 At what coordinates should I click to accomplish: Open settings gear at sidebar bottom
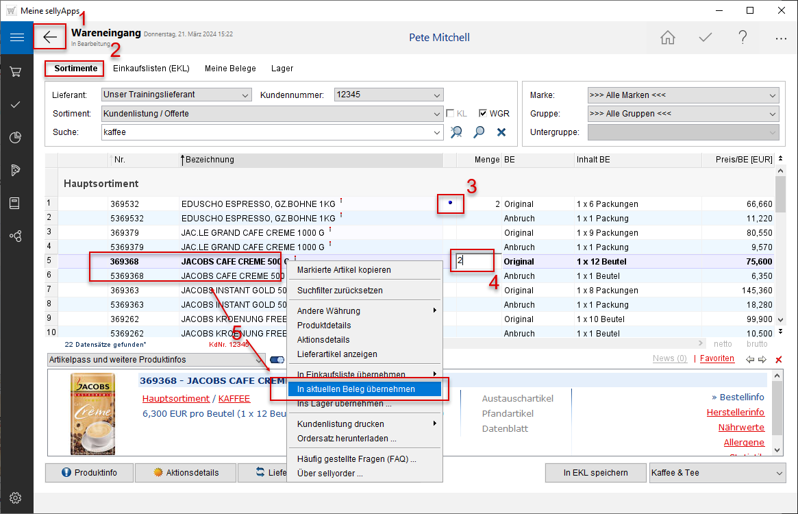[16, 498]
